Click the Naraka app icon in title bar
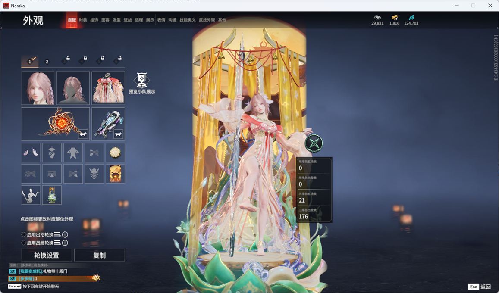499x293 pixels. coord(6,6)
